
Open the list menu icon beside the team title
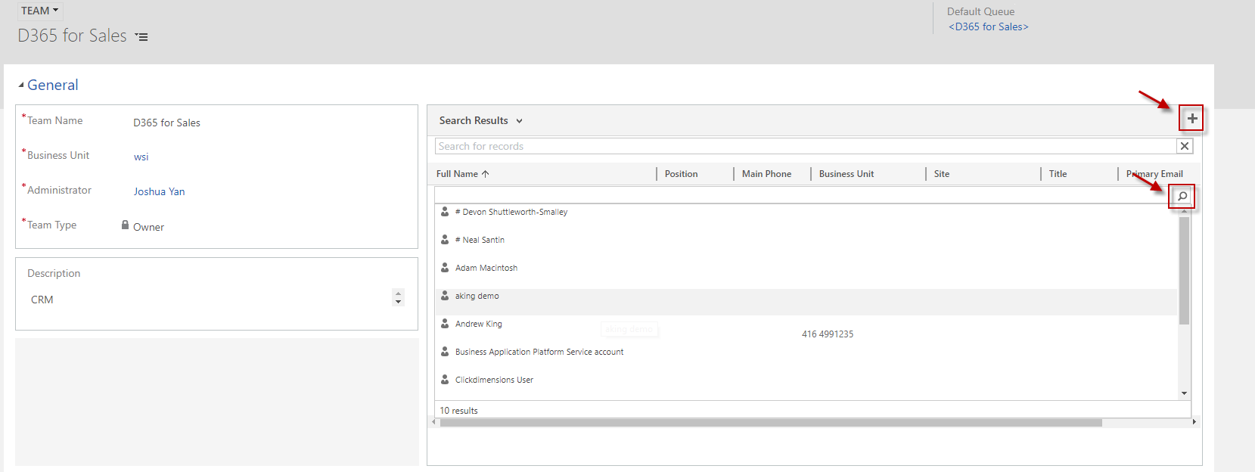coord(141,36)
